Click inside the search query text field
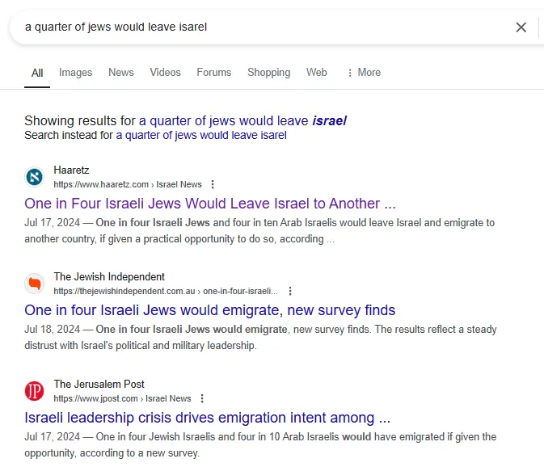This screenshot has width=544, height=467. 242,27
